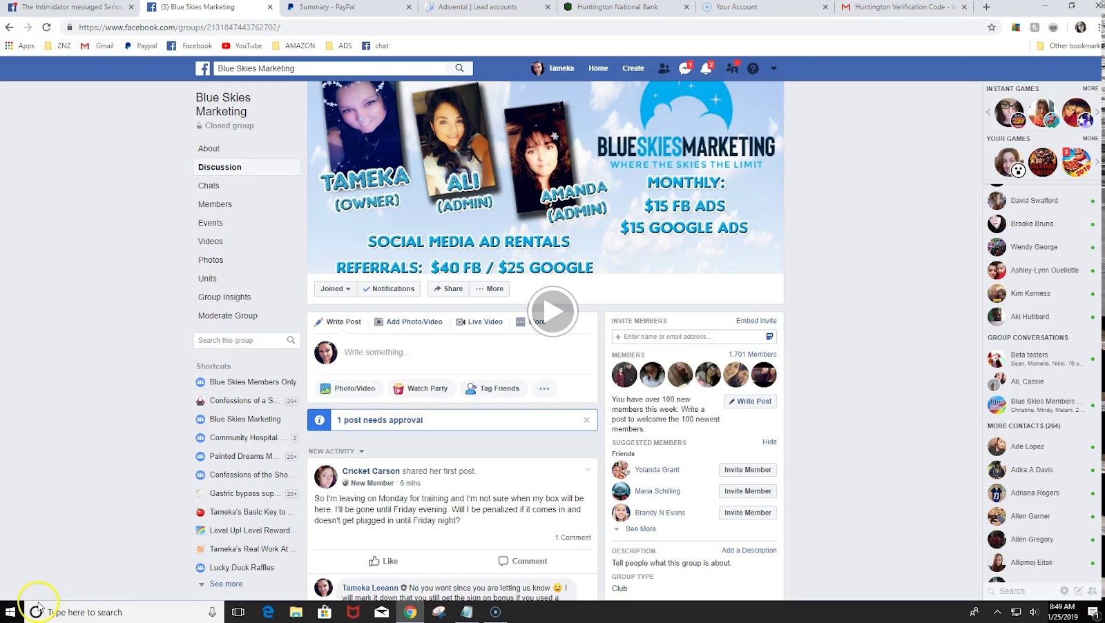
Task: Open Group Insights in sidebar
Action: (224, 297)
